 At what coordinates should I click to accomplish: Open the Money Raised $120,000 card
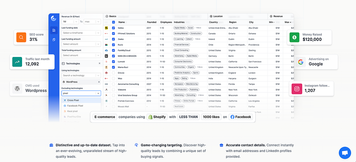[309, 37]
